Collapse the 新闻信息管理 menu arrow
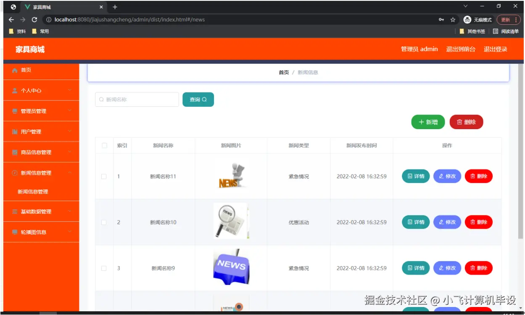 click(x=70, y=172)
